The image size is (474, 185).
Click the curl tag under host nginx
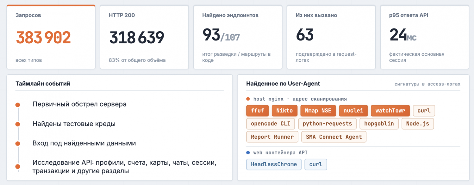coord(424,111)
